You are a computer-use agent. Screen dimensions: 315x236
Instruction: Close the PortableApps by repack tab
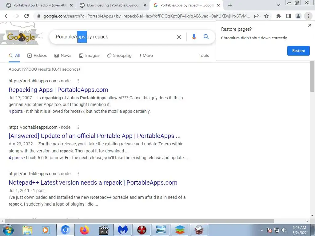219,6
